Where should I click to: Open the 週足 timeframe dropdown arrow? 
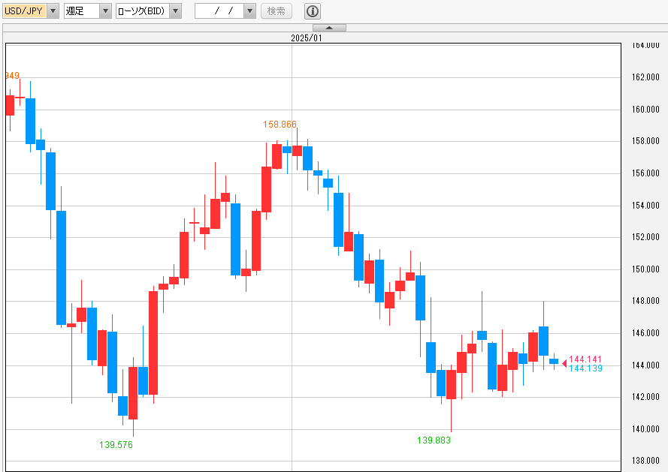coord(106,11)
